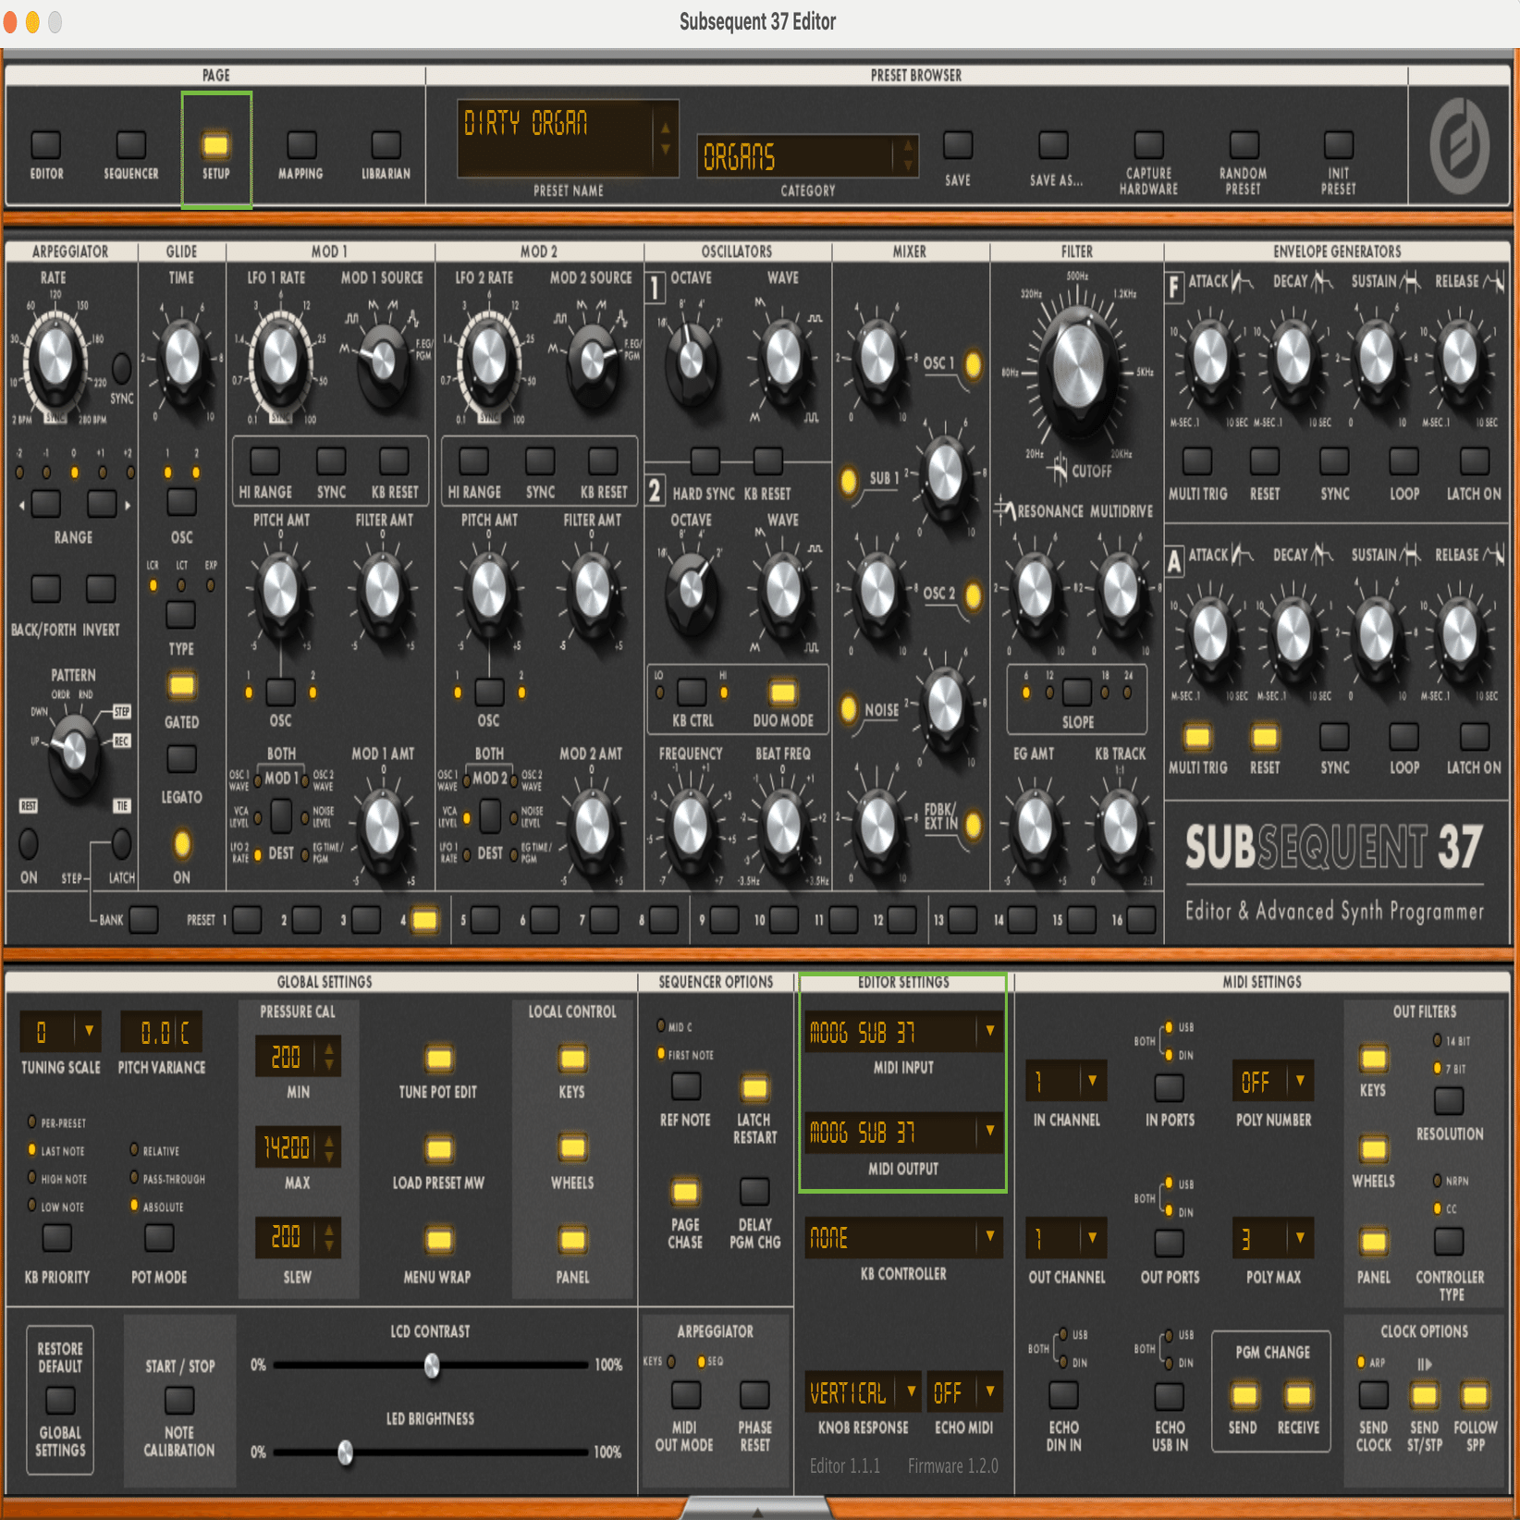
Task: Switch to the Setup page
Action: coord(215,144)
